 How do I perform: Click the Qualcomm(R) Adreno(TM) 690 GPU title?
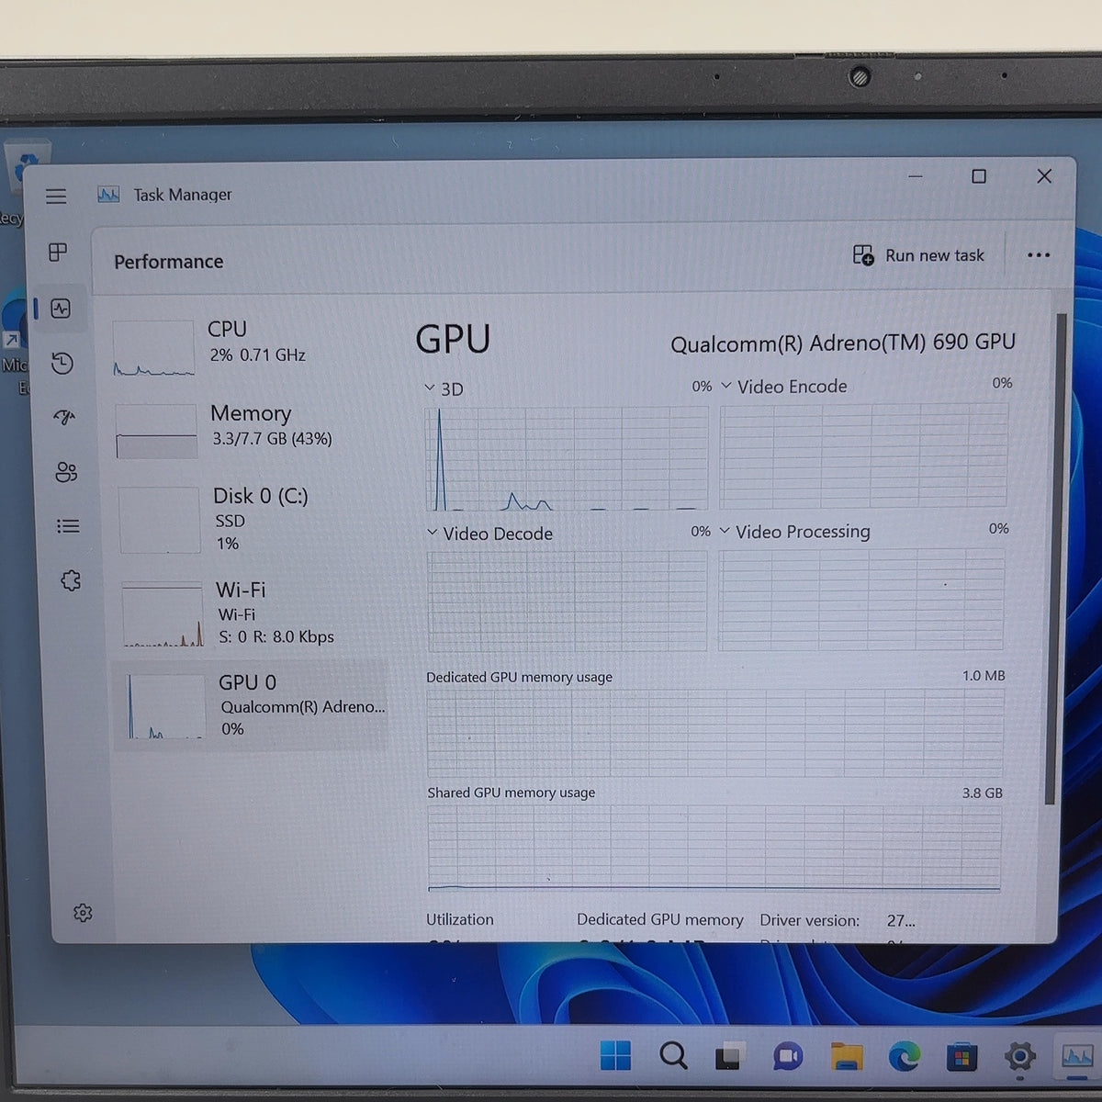[x=843, y=343]
